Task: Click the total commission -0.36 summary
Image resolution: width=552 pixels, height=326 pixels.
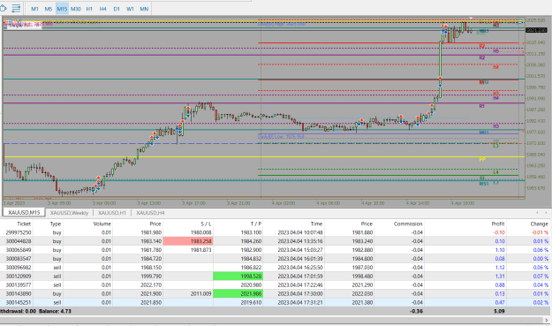Action: [417, 311]
